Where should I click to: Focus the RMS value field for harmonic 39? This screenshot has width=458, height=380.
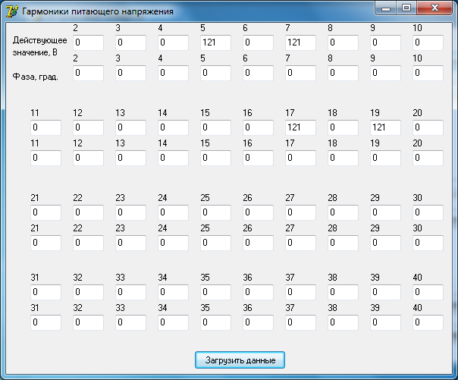(x=385, y=292)
